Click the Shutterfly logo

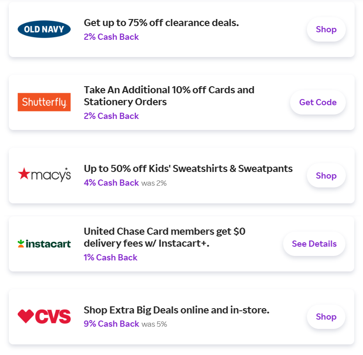(44, 102)
